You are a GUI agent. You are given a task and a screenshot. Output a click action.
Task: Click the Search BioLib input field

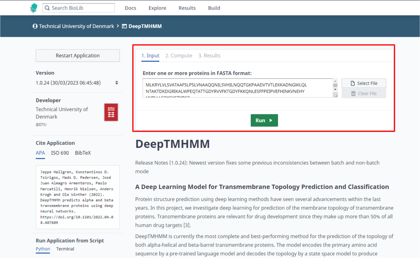coord(79,8)
